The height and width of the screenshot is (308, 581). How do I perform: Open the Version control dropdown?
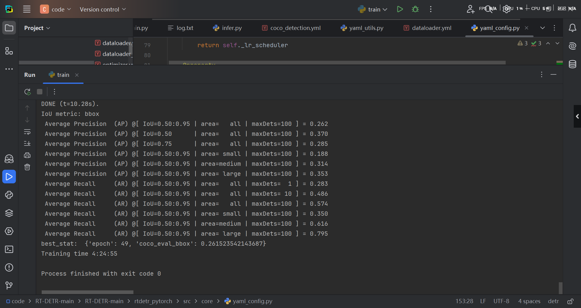click(103, 9)
